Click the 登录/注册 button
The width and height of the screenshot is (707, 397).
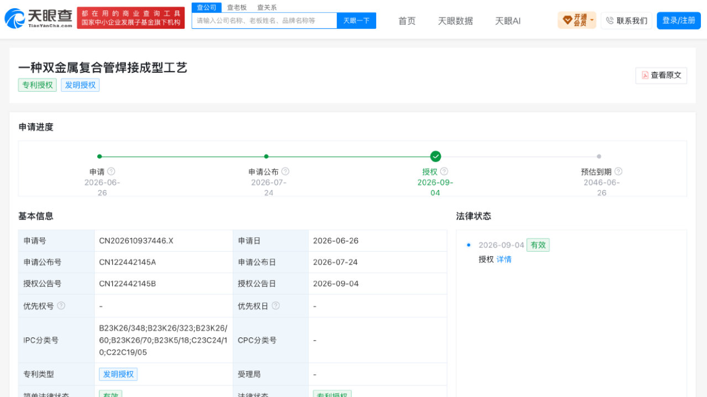tap(679, 20)
